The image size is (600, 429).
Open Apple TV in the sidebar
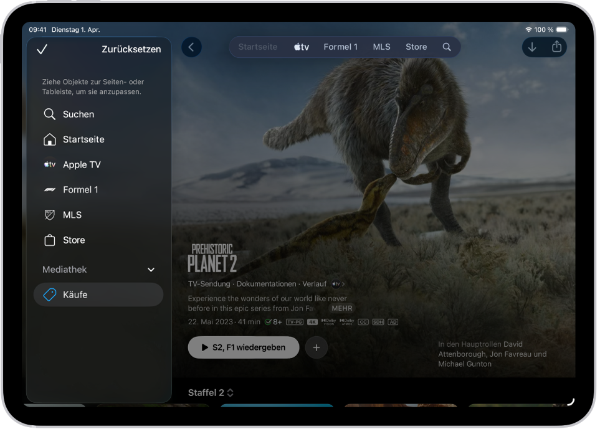(x=98, y=165)
